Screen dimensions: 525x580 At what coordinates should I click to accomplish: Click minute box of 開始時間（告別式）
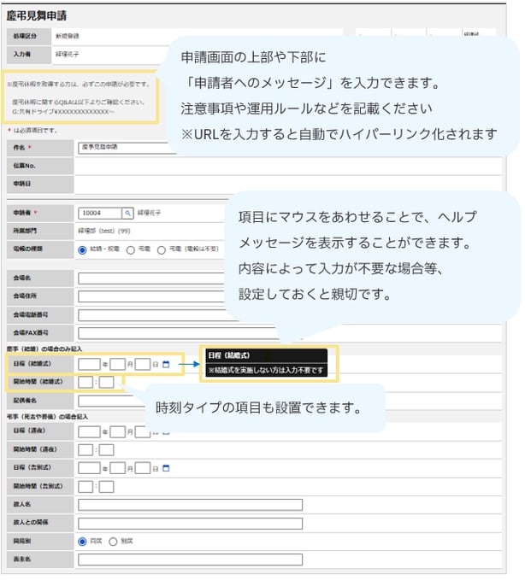click(x=107, y=488)
